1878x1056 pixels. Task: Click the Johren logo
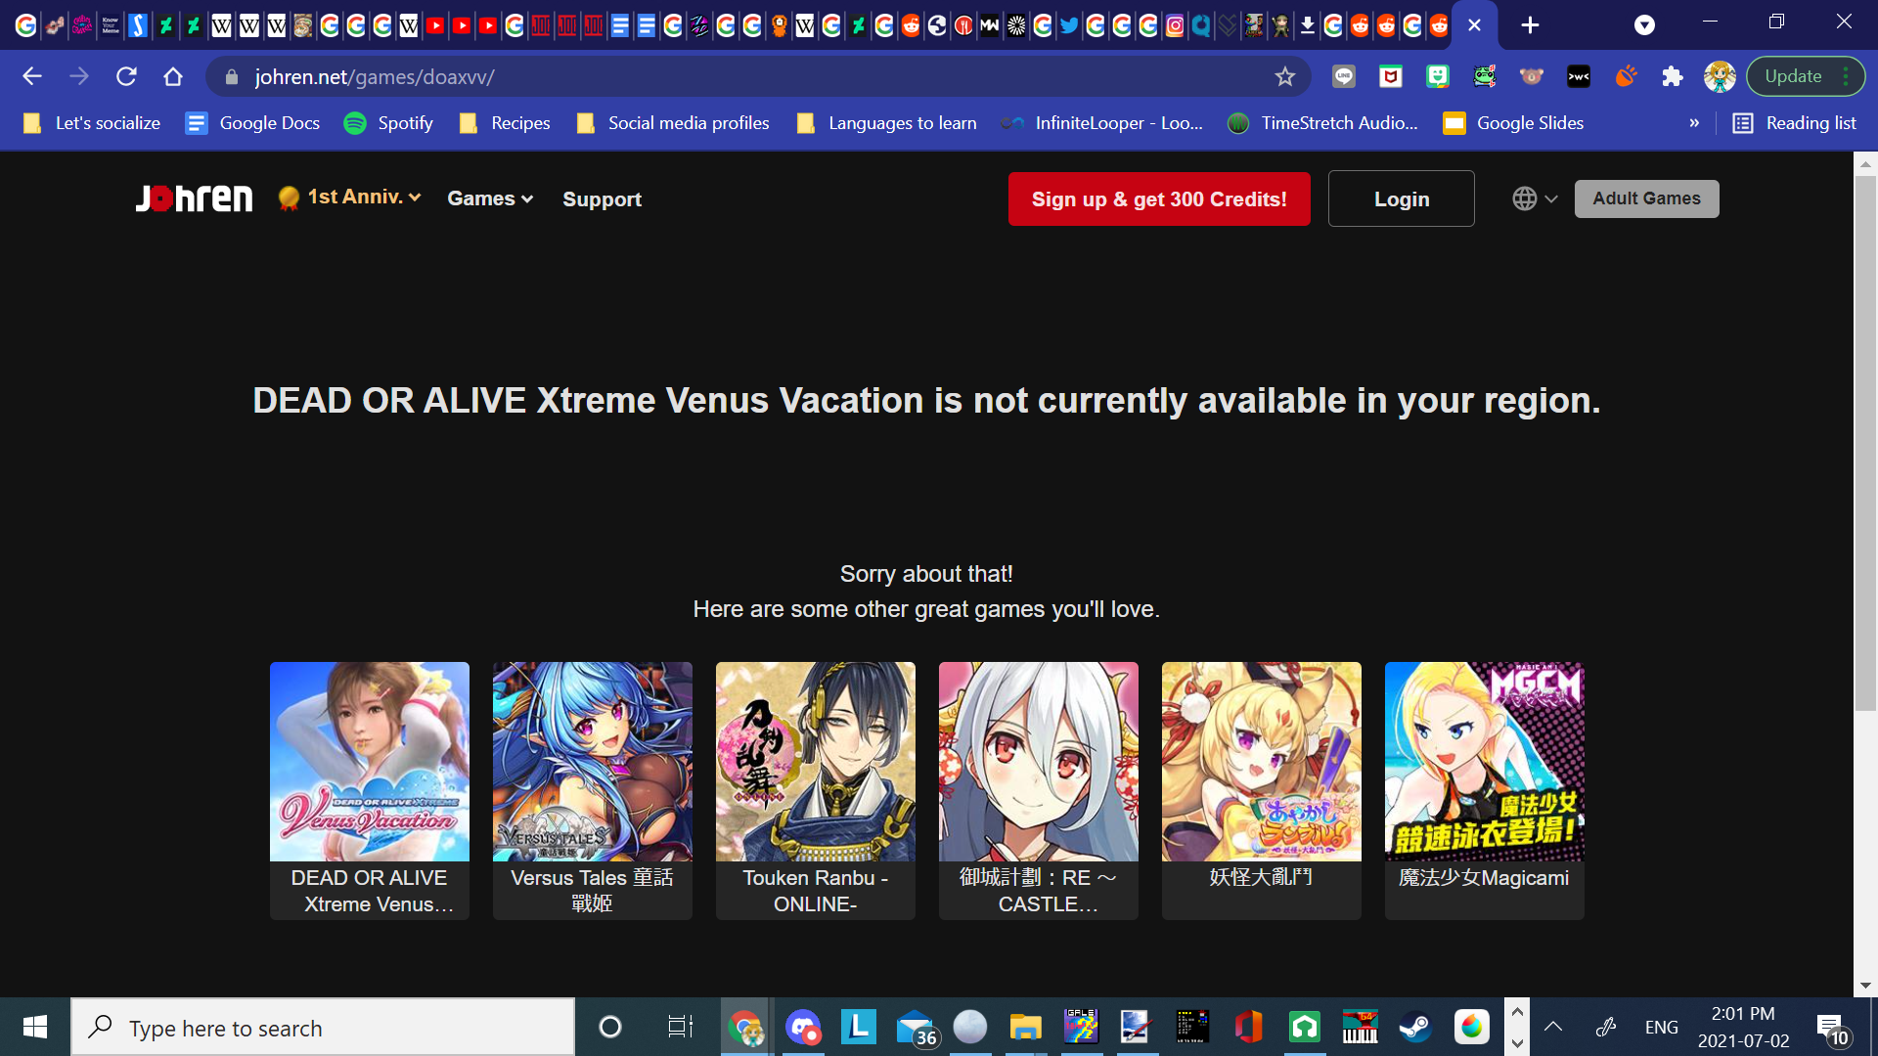coord(194,198)
